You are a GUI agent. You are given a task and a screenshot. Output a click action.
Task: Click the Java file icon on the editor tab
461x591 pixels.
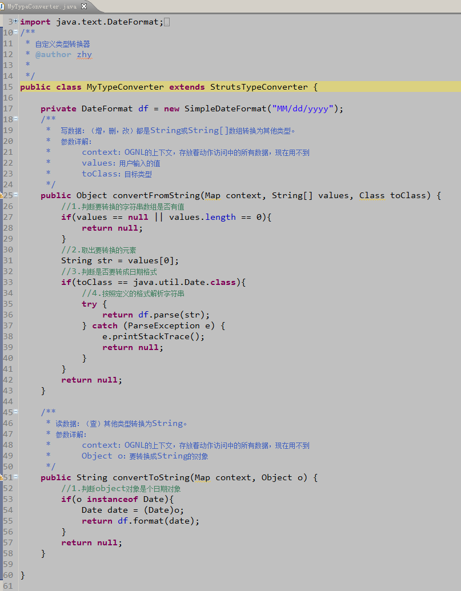(x=2, y=6)
